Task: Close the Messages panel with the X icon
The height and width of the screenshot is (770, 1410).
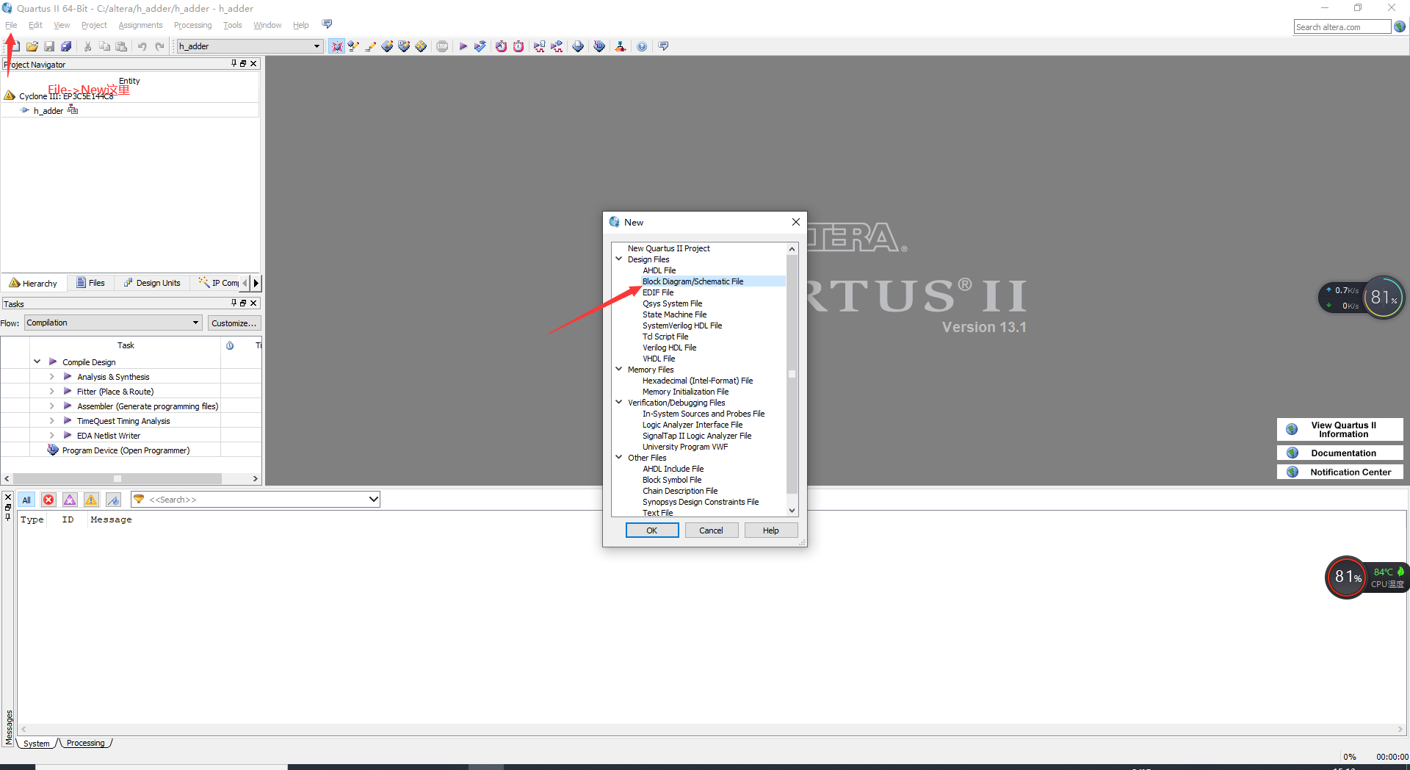Action: [x=8, y=497]
